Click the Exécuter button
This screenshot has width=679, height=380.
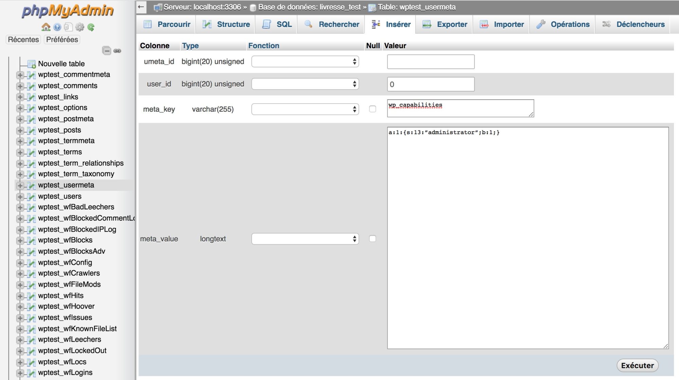click(637, 365)
